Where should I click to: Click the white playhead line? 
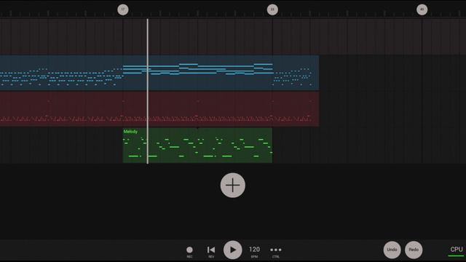coord(147,91)
